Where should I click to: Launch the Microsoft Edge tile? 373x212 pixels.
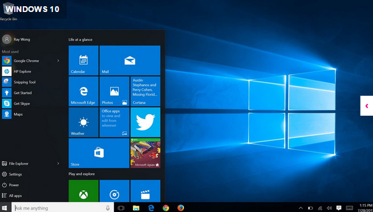pyautogui.click(x=83, y=91)
